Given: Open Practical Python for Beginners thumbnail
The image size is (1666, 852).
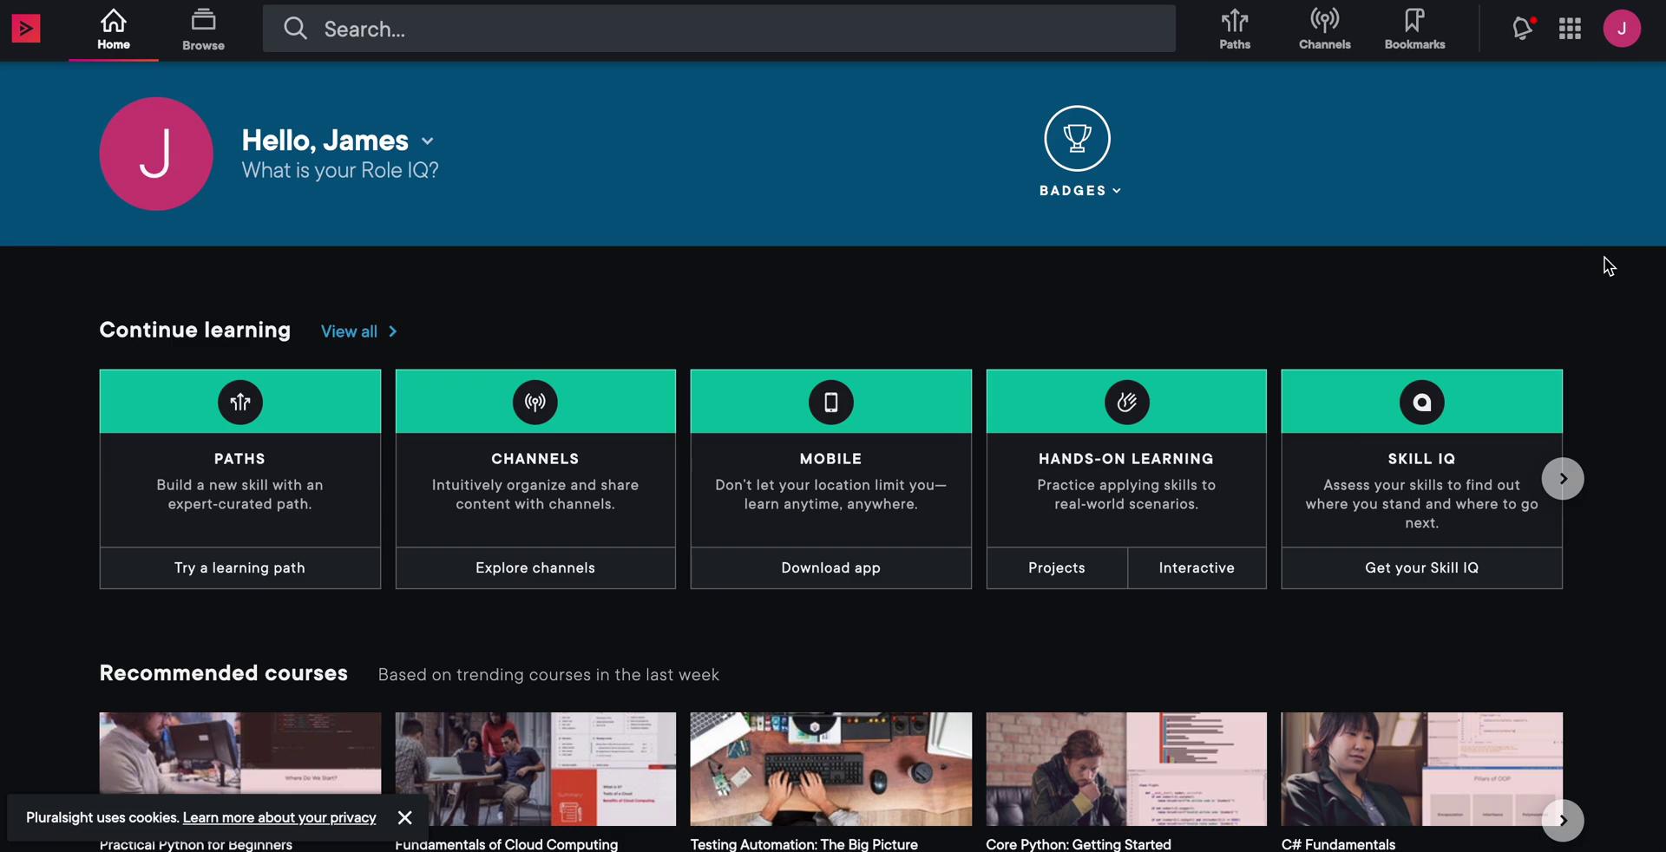Looking at the screenshot, I should tap(240, 753).
